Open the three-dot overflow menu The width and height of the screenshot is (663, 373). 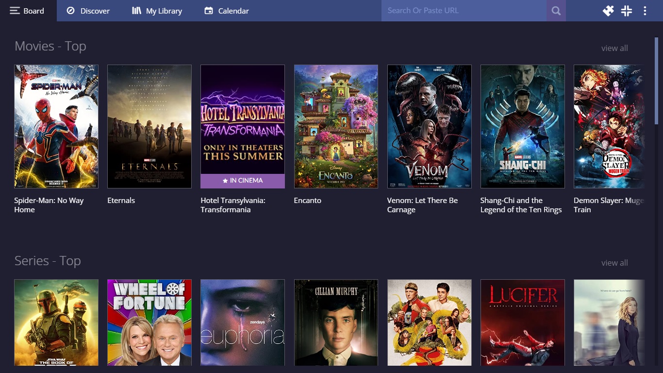(644, 10)
